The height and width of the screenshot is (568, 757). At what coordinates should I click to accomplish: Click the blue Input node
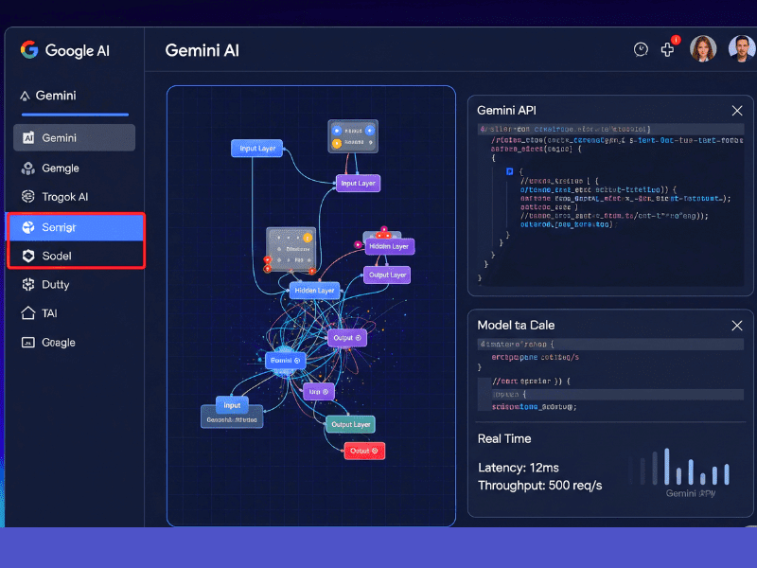[x=232, y=405]
